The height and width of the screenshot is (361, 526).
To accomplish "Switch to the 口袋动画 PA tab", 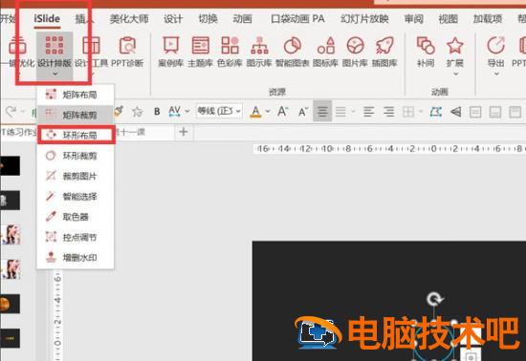I will coord(297,19).
